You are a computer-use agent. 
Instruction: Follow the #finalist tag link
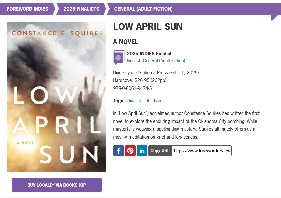coord(134,101)
